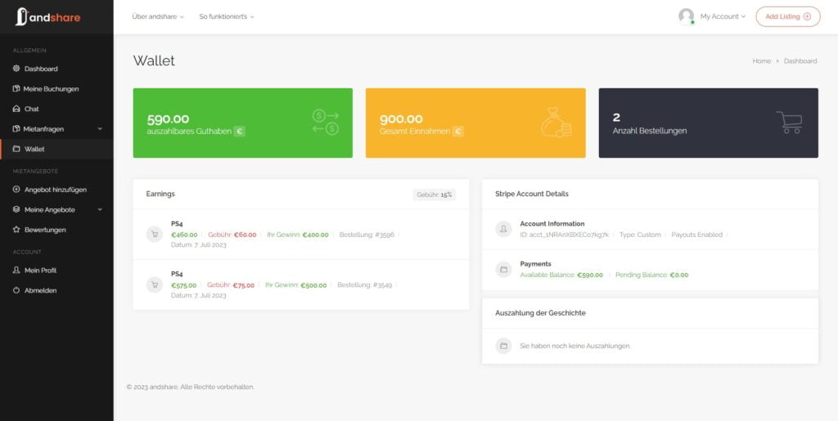
Task: Click the shopping cart icon on orders card
Action: (789, 123)
